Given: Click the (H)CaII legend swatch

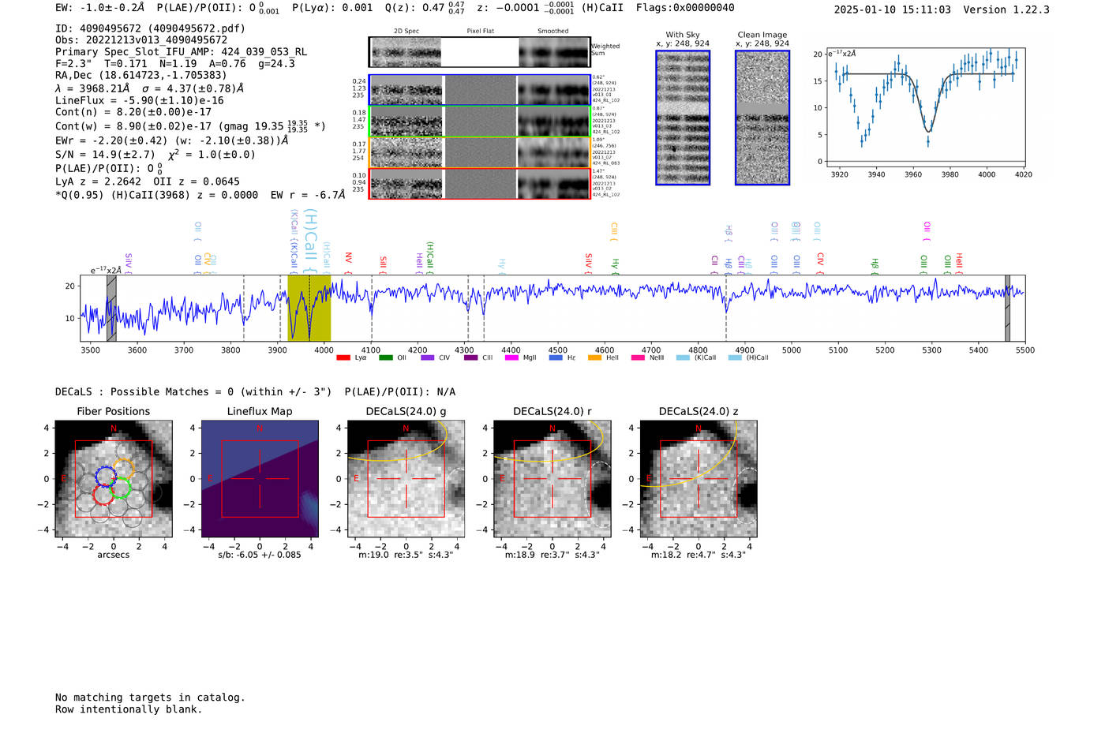Looking at the screenshot, I should pos(736,357).
